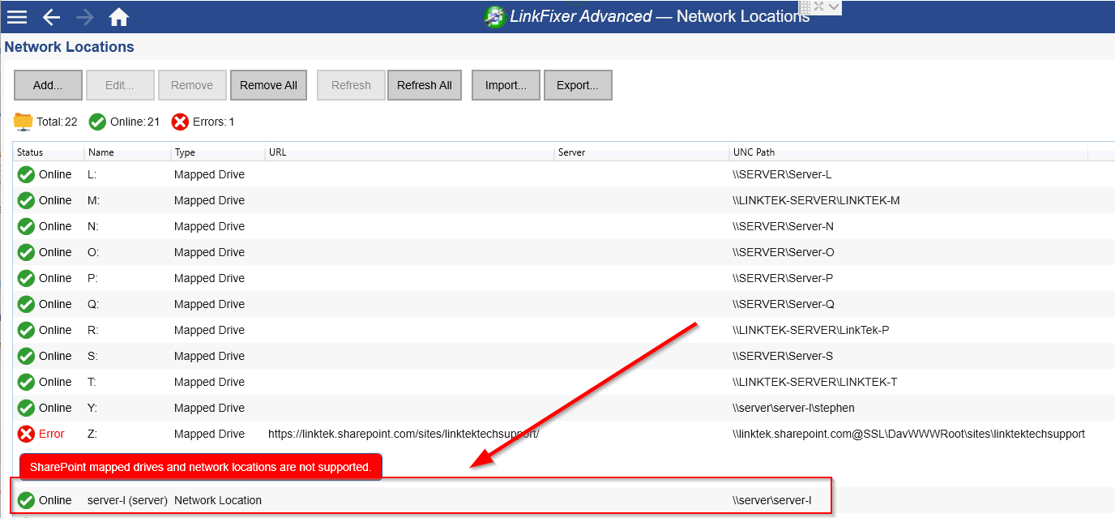Image resolution: width=1115 pixels, height=518 pixels.
Task: Click the Import... button
Action: click(x=506, y=85)
